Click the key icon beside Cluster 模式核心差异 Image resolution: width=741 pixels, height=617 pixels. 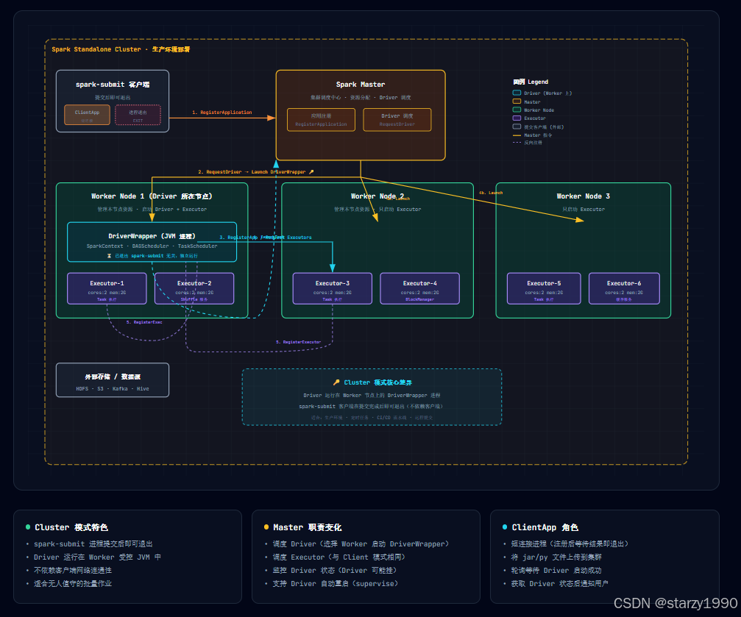pyautogui.click(x=336, y=382)
